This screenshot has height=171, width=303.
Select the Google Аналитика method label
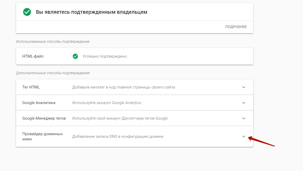point(39,103)
